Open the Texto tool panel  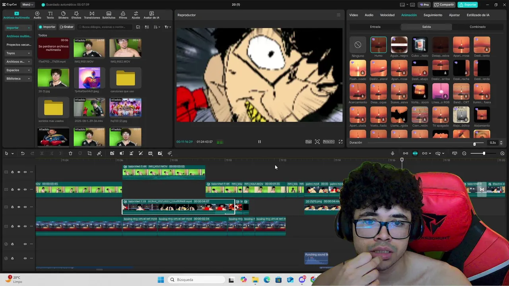coord(50,15)
